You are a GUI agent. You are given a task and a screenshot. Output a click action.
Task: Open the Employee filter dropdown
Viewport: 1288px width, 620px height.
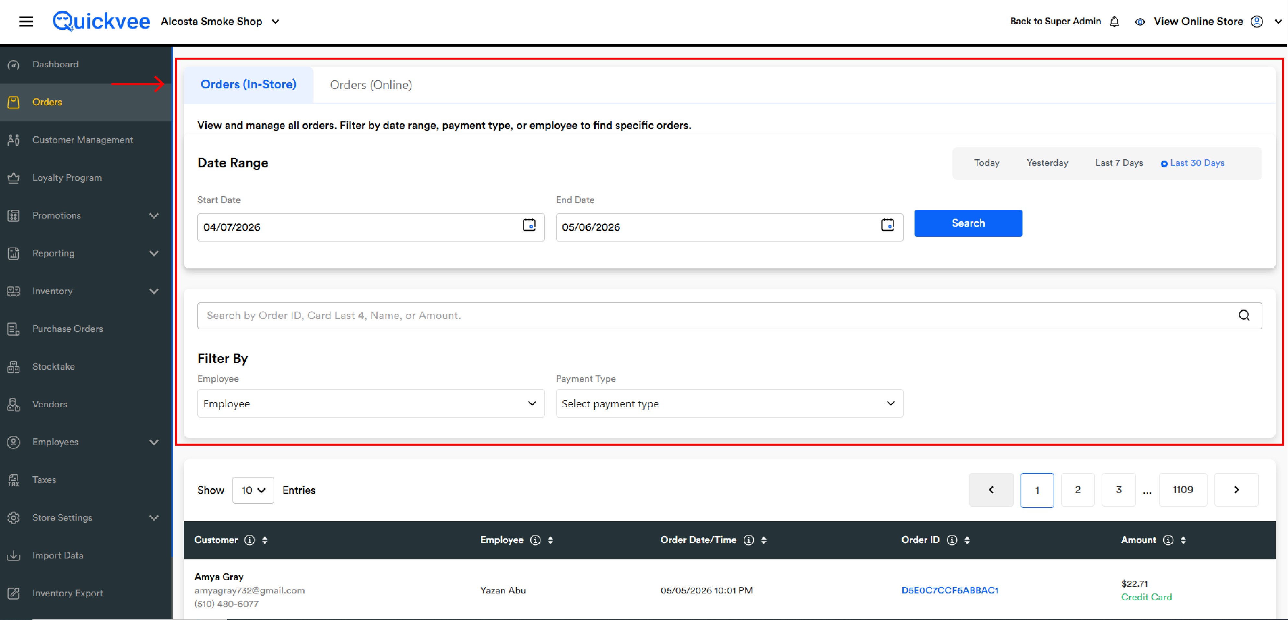tap(371, 403)
